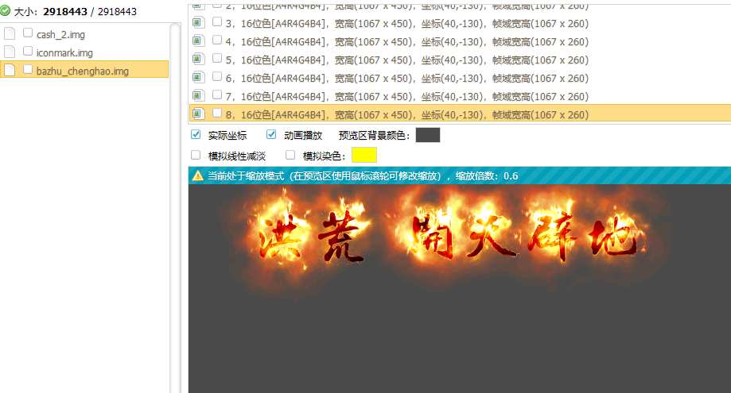Click the green check icon beside 大小
Screen dimensions: 731x393
(6, 11)
